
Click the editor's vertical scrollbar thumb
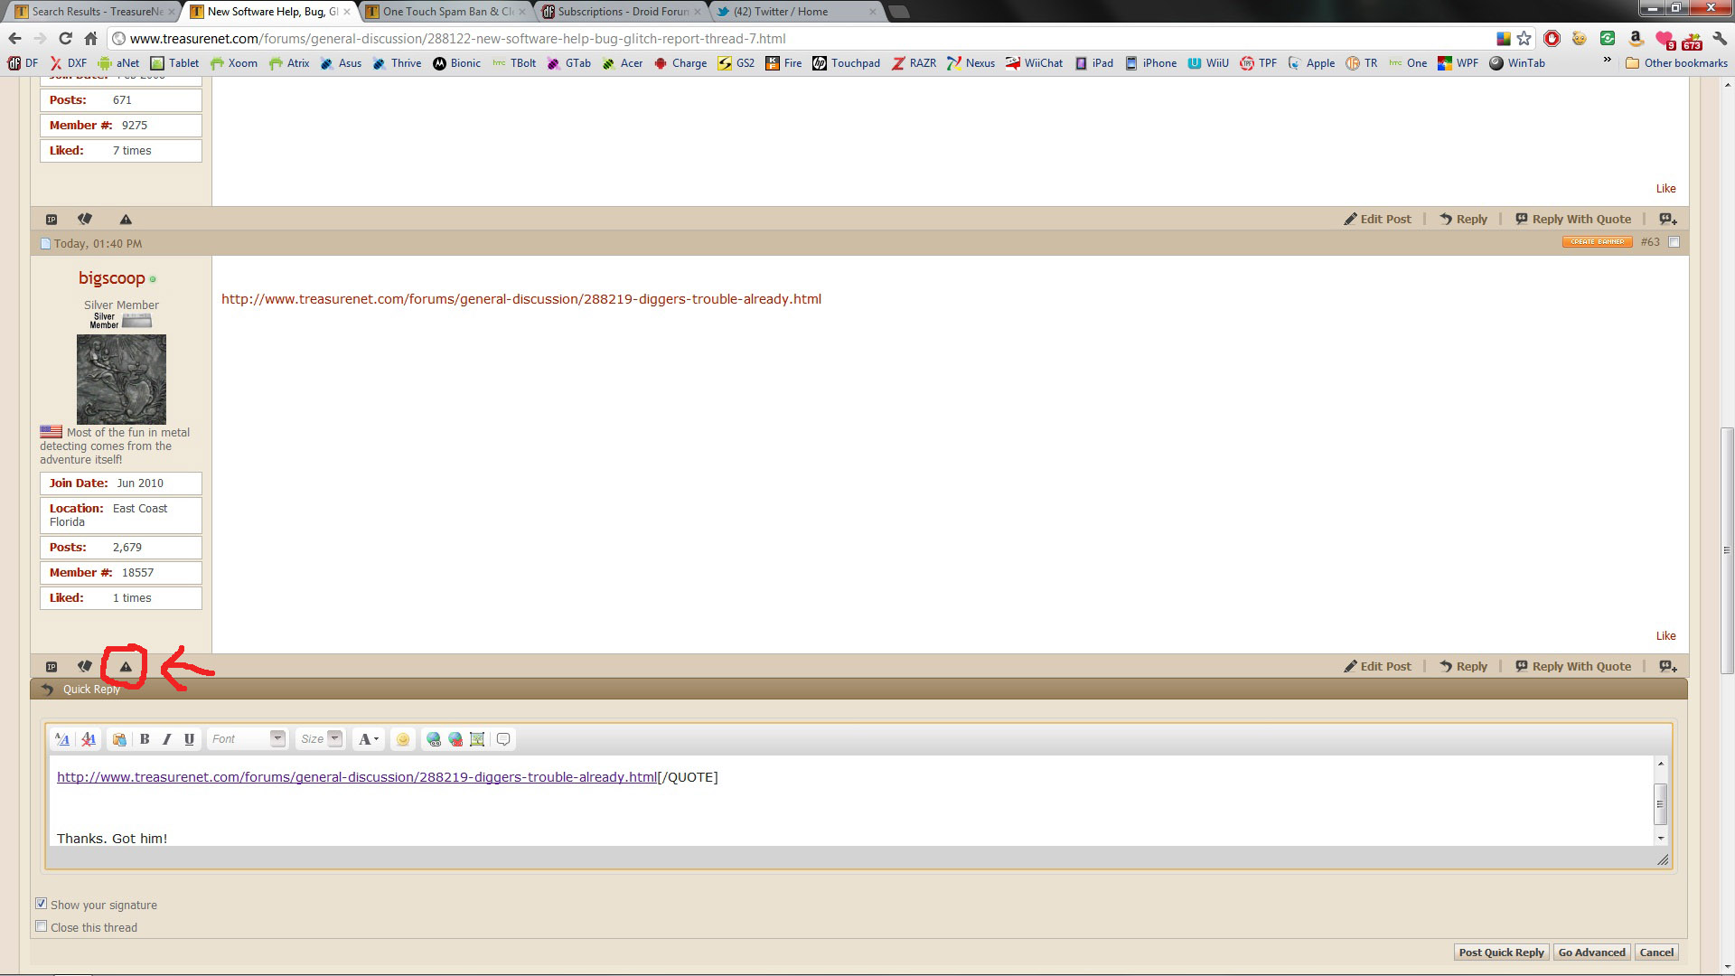[x=1660, y=804]
